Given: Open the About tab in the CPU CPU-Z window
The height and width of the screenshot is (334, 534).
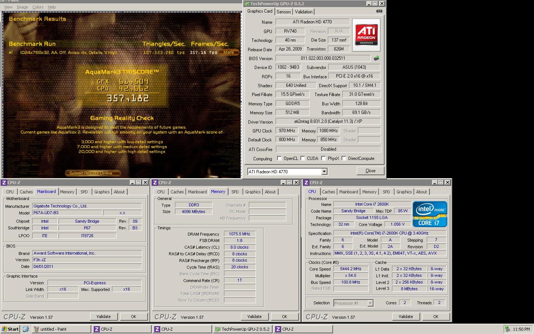Looking at the screenshot, I should 422,192.
